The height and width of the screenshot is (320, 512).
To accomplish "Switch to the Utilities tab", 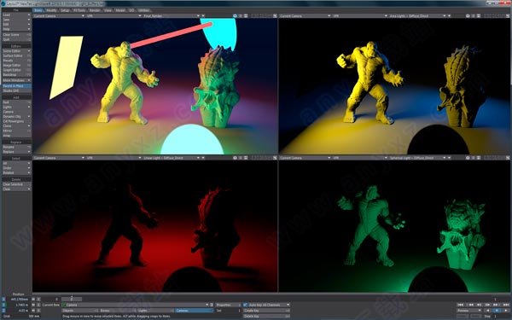I will 143,10.
